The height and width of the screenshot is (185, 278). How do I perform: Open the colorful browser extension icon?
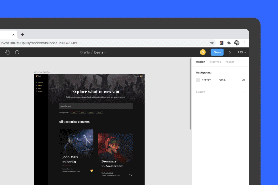221,43
